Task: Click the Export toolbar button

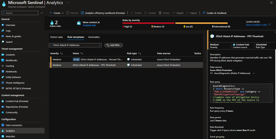Action: coord(191,13)
